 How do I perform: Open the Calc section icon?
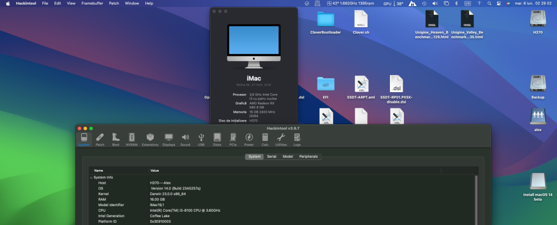(265, 139)
